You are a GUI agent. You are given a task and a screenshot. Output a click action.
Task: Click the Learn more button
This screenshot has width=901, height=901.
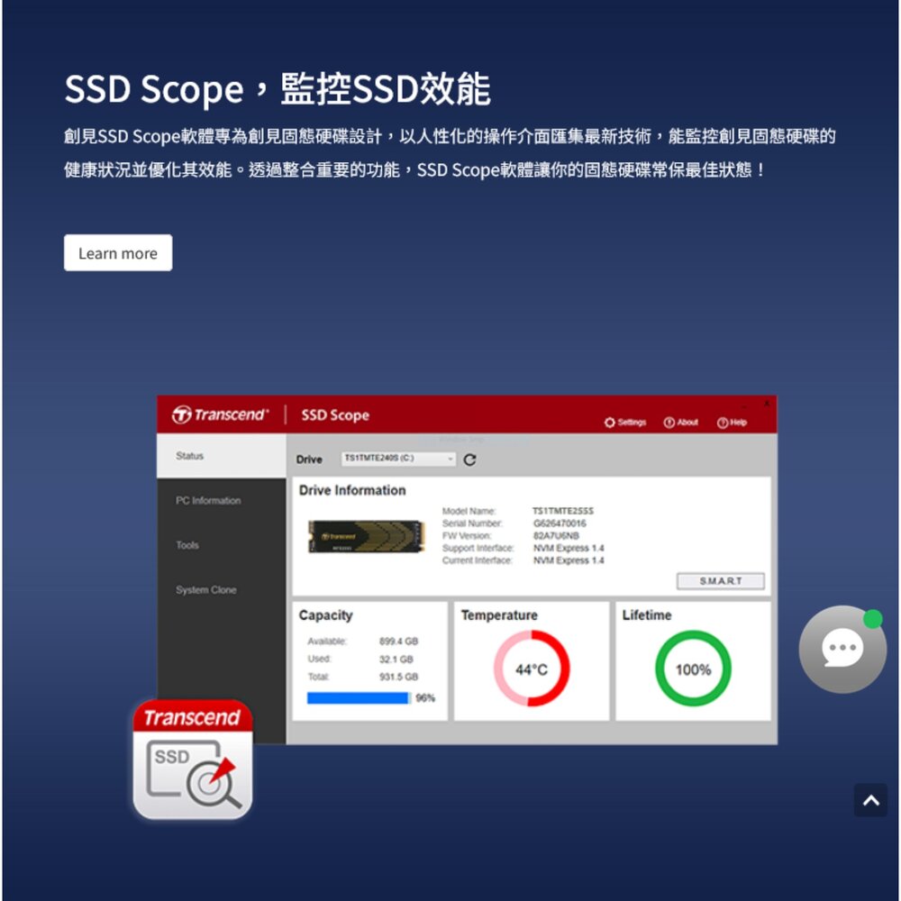tap(118, 253)
